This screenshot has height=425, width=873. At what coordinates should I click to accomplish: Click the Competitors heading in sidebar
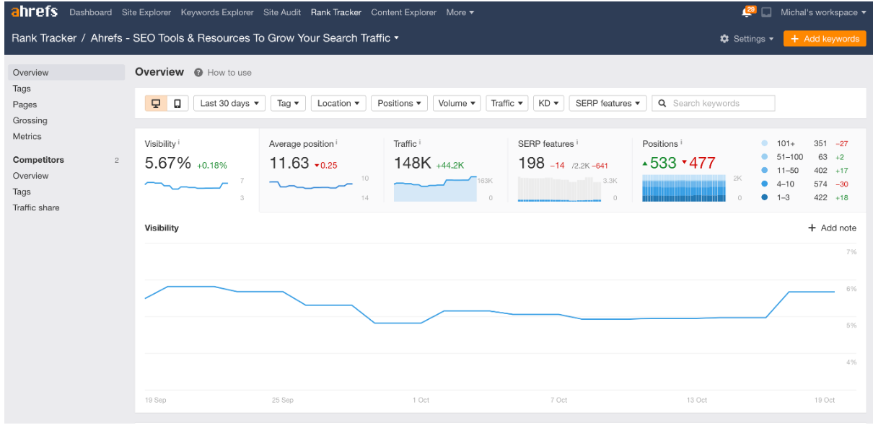[x=38, y=160]
